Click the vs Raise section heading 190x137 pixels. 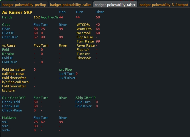tap(9, 45)
